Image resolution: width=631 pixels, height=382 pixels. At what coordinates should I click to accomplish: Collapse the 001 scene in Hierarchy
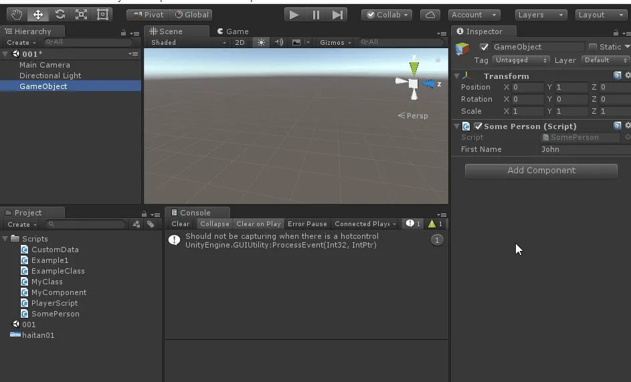point(5,54)
